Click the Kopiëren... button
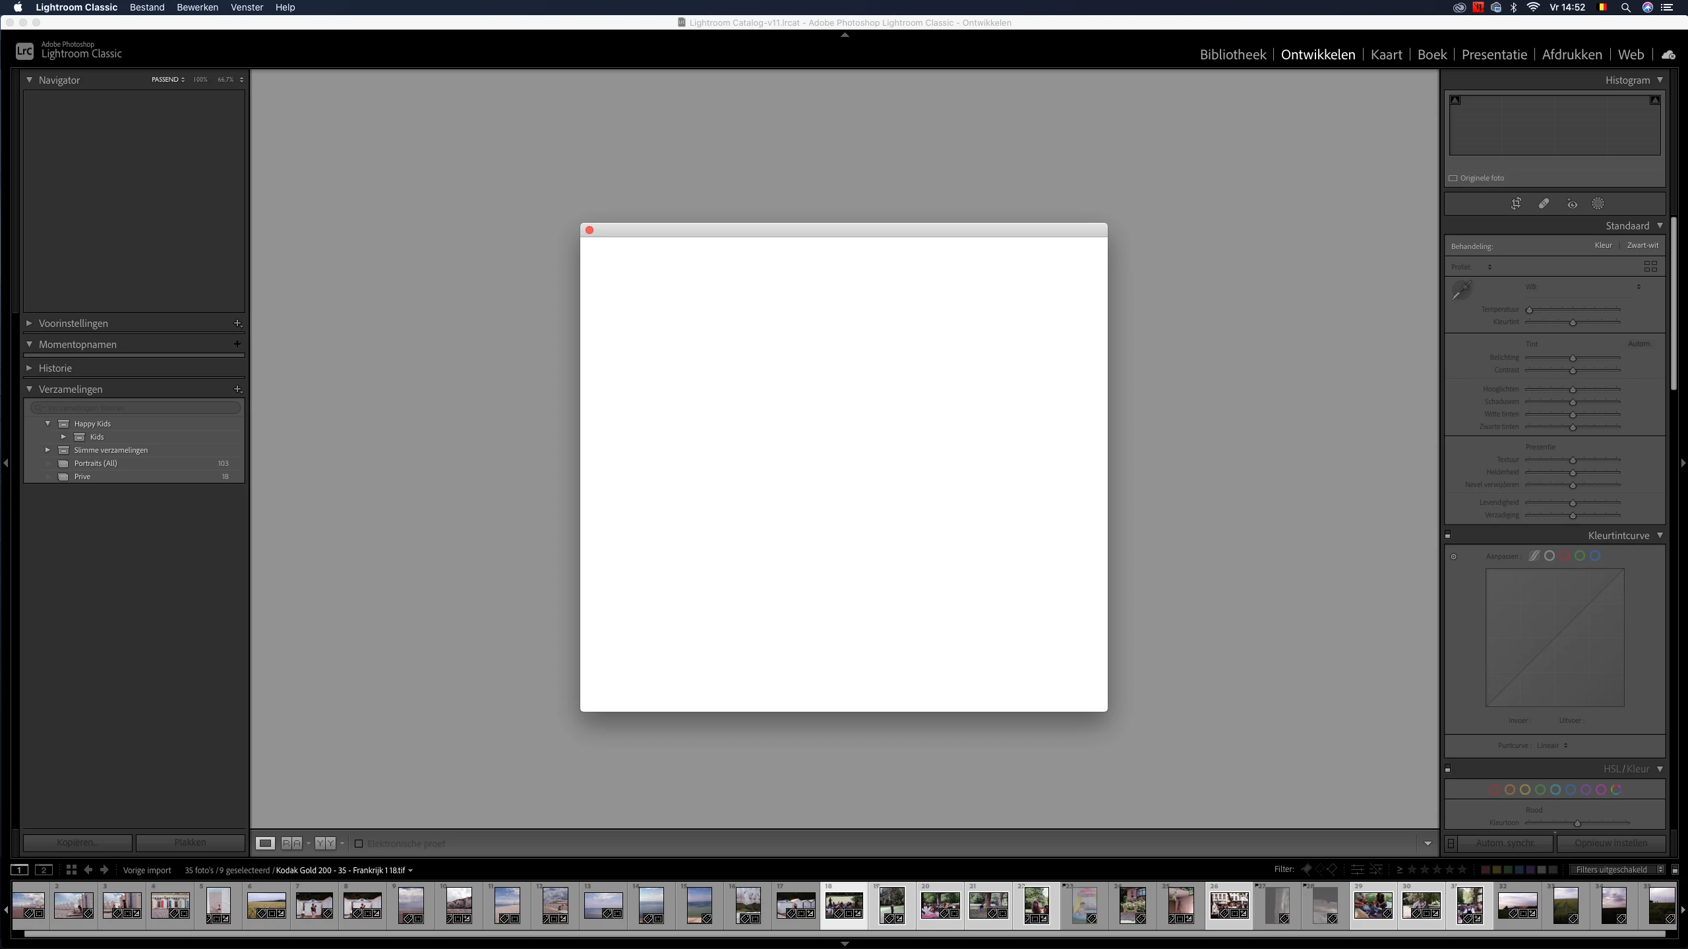 [x=77, y=842]
